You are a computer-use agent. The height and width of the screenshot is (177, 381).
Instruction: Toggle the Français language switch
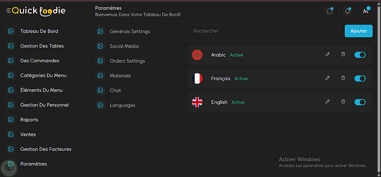pyautogui.click(x=360, y=79)
